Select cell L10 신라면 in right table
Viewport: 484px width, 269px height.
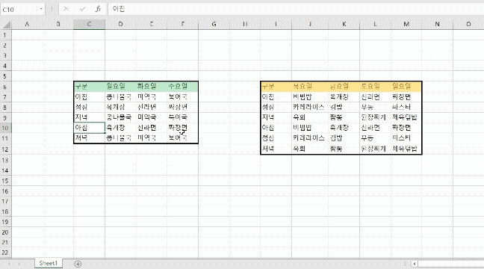pos(375,128)
